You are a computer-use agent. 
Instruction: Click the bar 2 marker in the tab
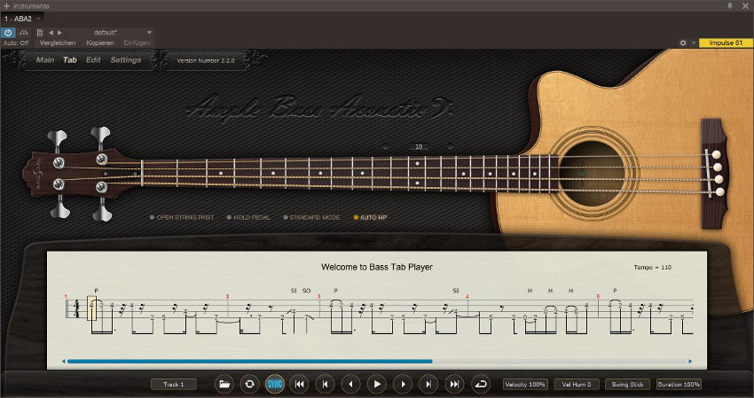[x=227, y=297]
